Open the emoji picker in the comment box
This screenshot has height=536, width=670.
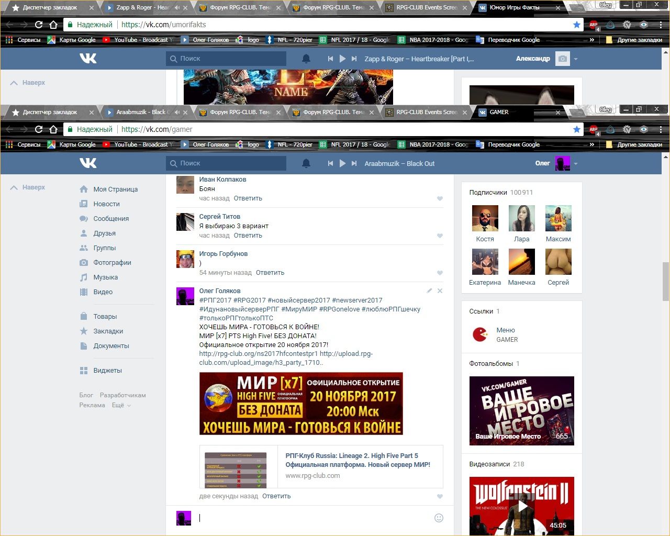439,518
